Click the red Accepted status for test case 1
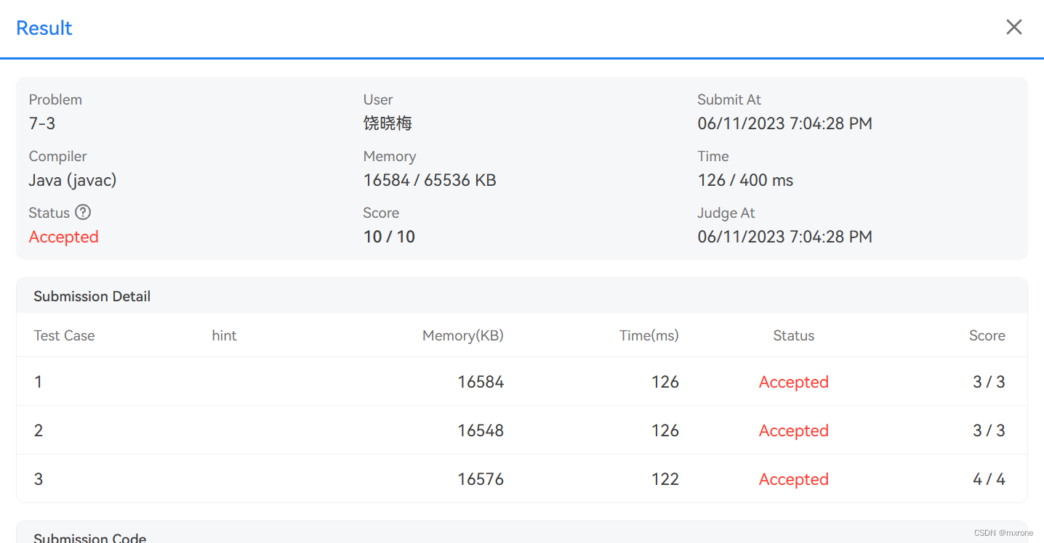The image size is (1044, 543). click(x=793, y=382)
